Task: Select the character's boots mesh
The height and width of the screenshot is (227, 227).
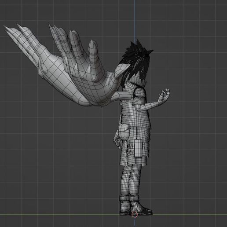Action: [x=135, y=206]
